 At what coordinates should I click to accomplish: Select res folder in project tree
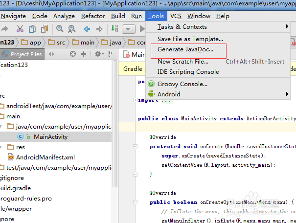pos(16,147)
